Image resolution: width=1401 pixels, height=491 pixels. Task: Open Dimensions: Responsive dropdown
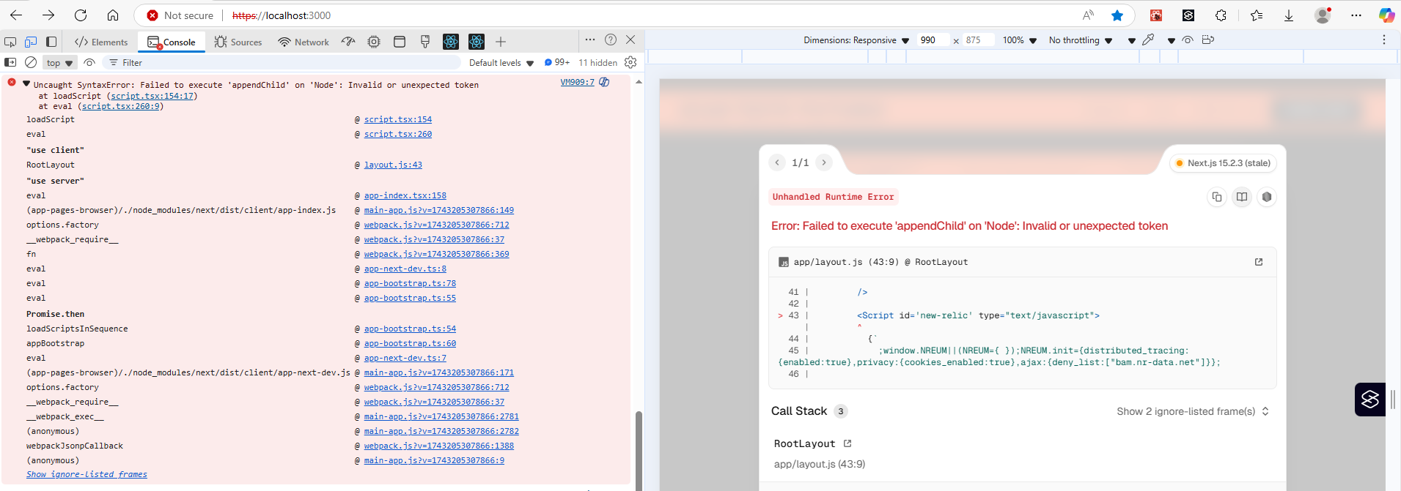[856, 40]
